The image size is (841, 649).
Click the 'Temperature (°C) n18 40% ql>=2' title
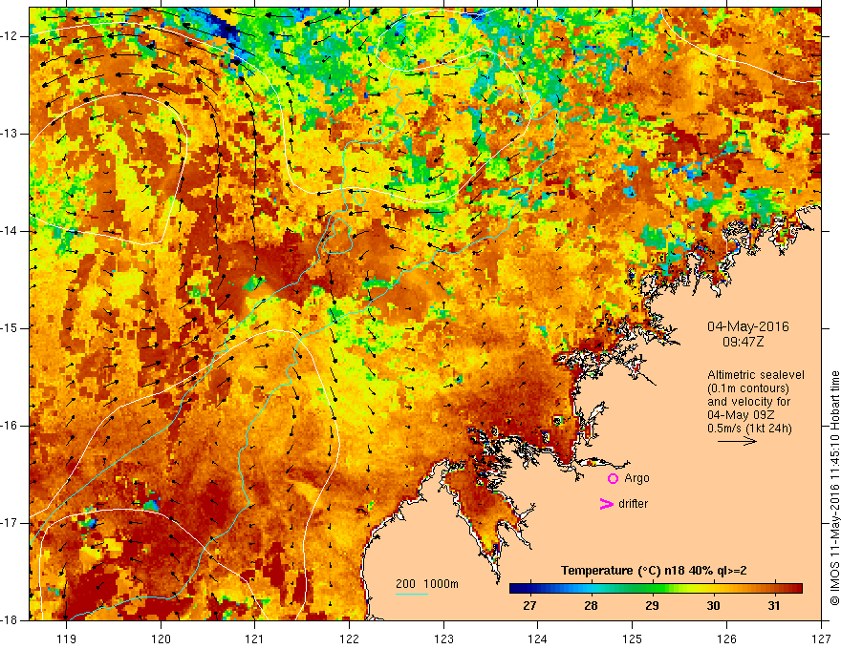[654, 571]
